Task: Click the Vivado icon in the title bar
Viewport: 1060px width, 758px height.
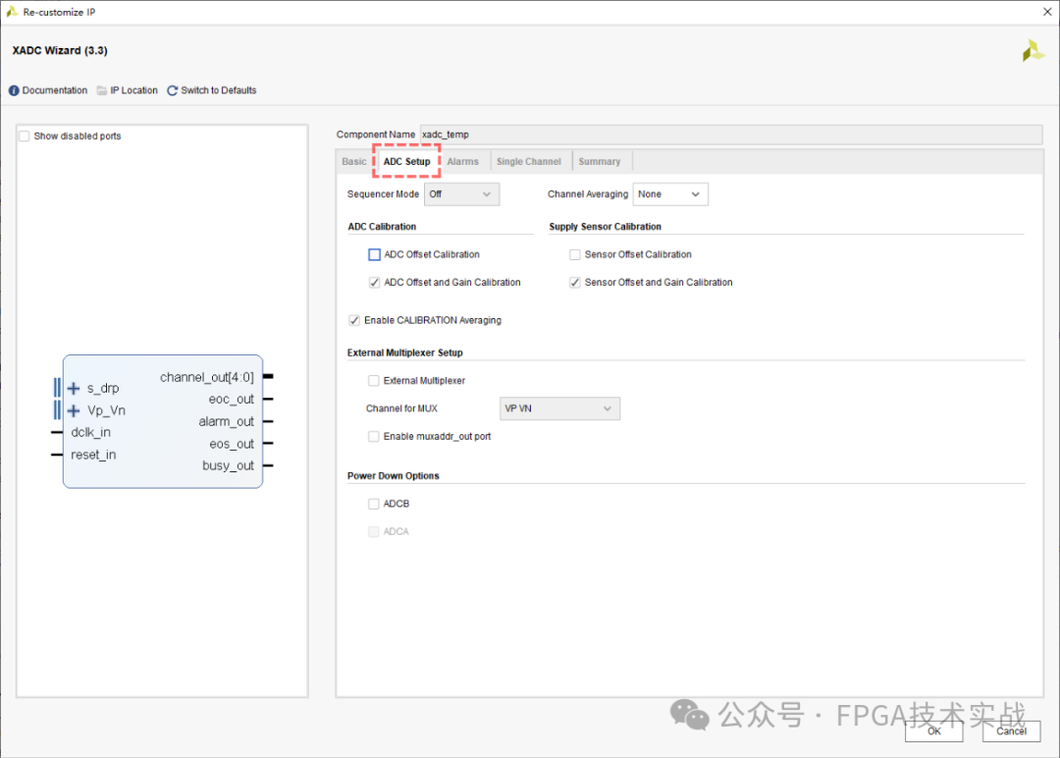Action: pos(12,12)
